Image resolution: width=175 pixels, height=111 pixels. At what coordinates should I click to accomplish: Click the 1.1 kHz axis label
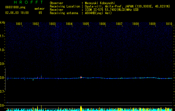click(2, 36)
